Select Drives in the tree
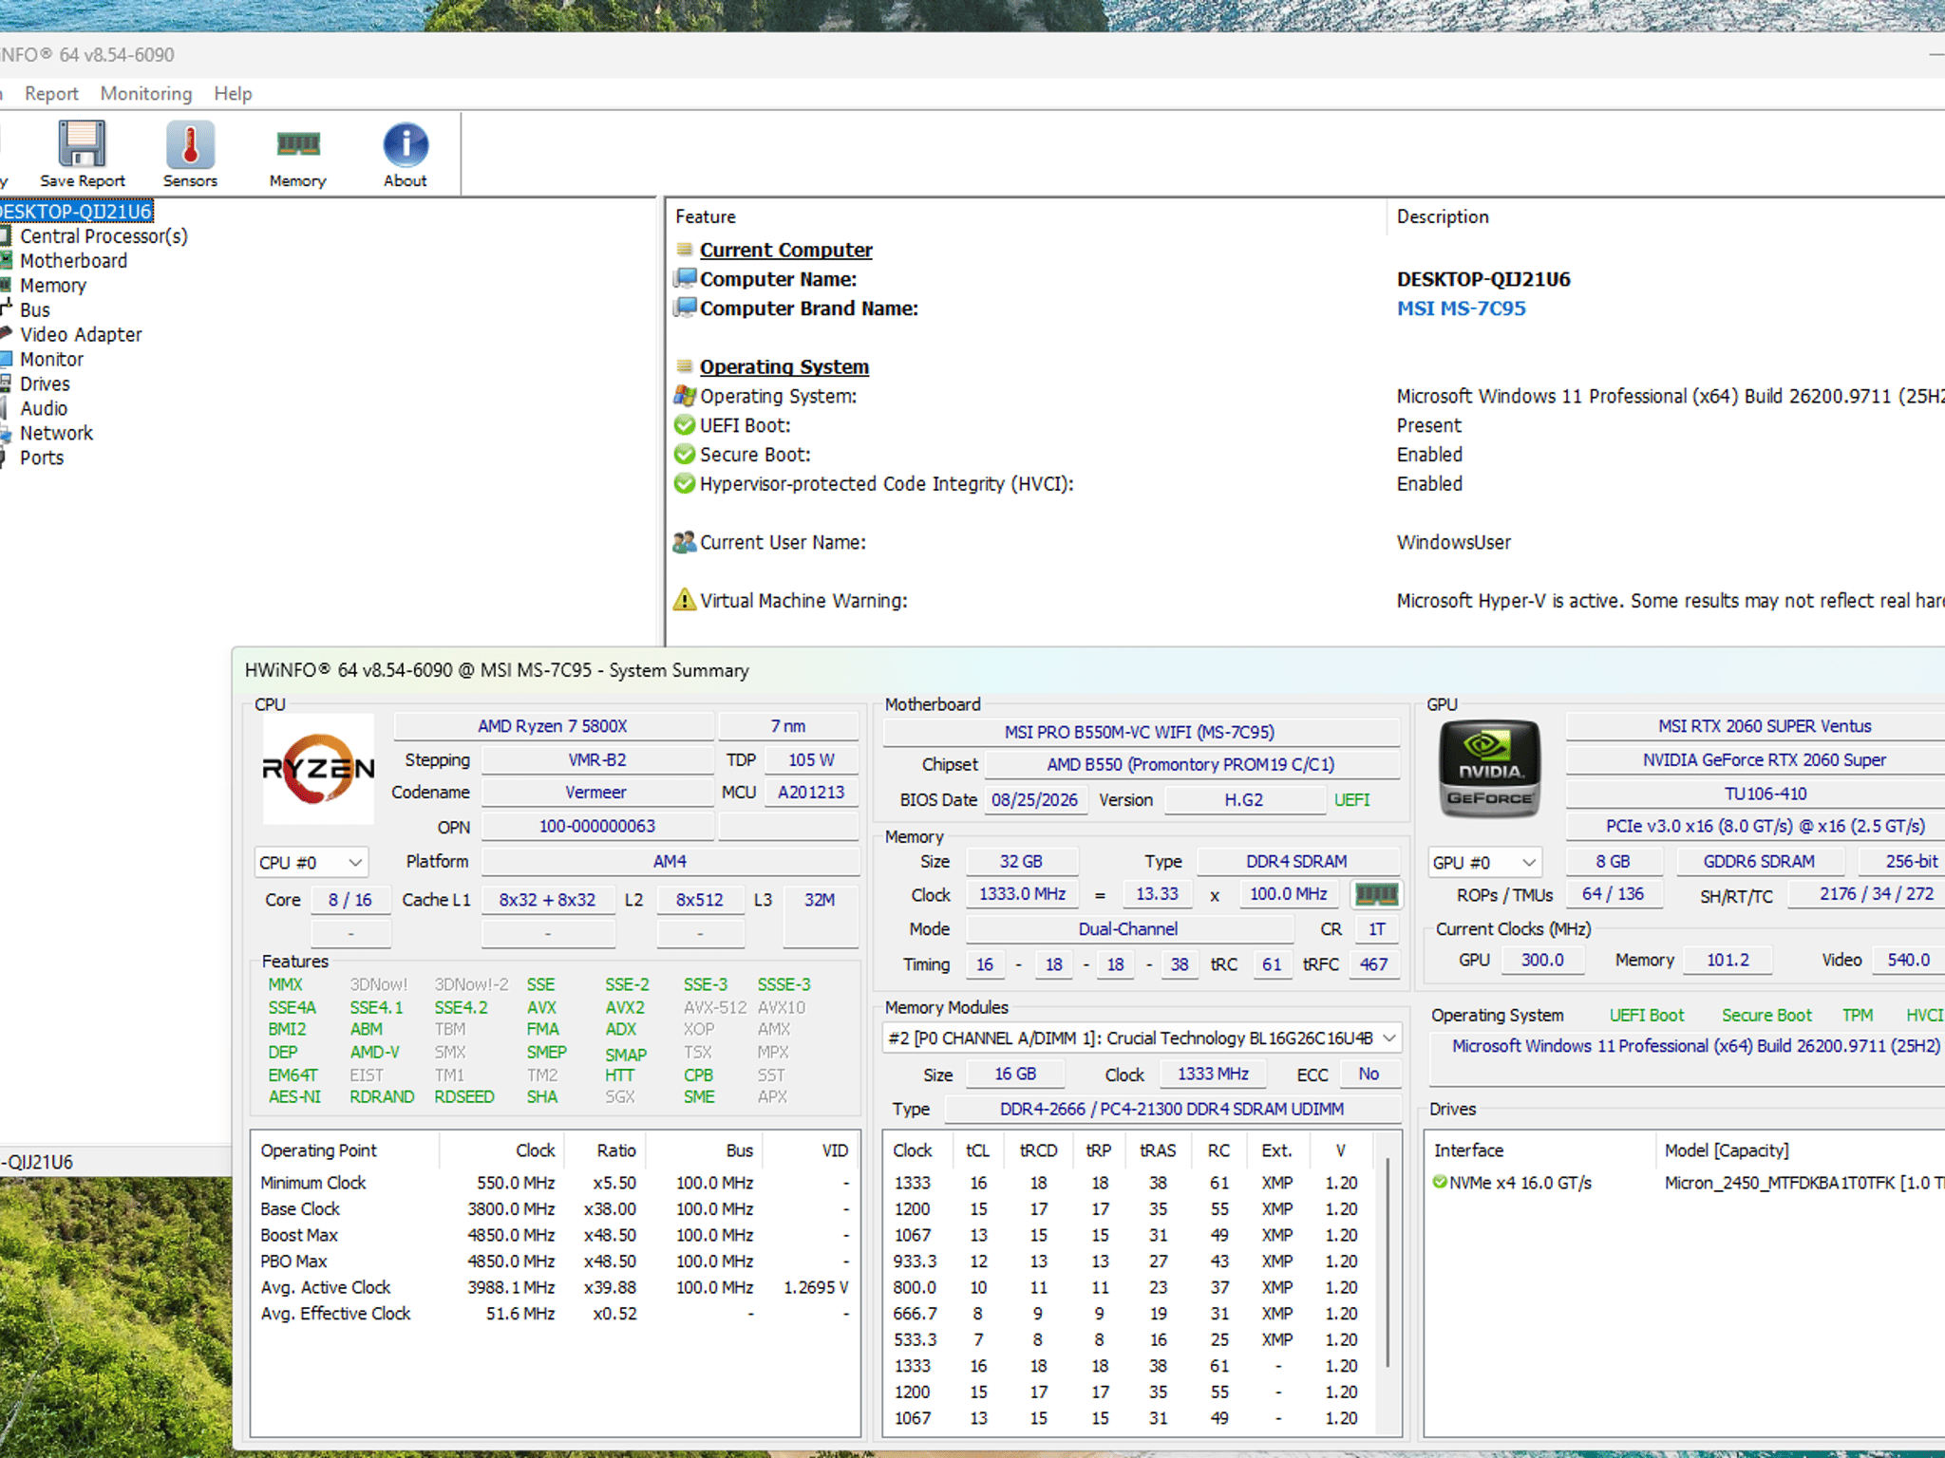 (45, 384)
